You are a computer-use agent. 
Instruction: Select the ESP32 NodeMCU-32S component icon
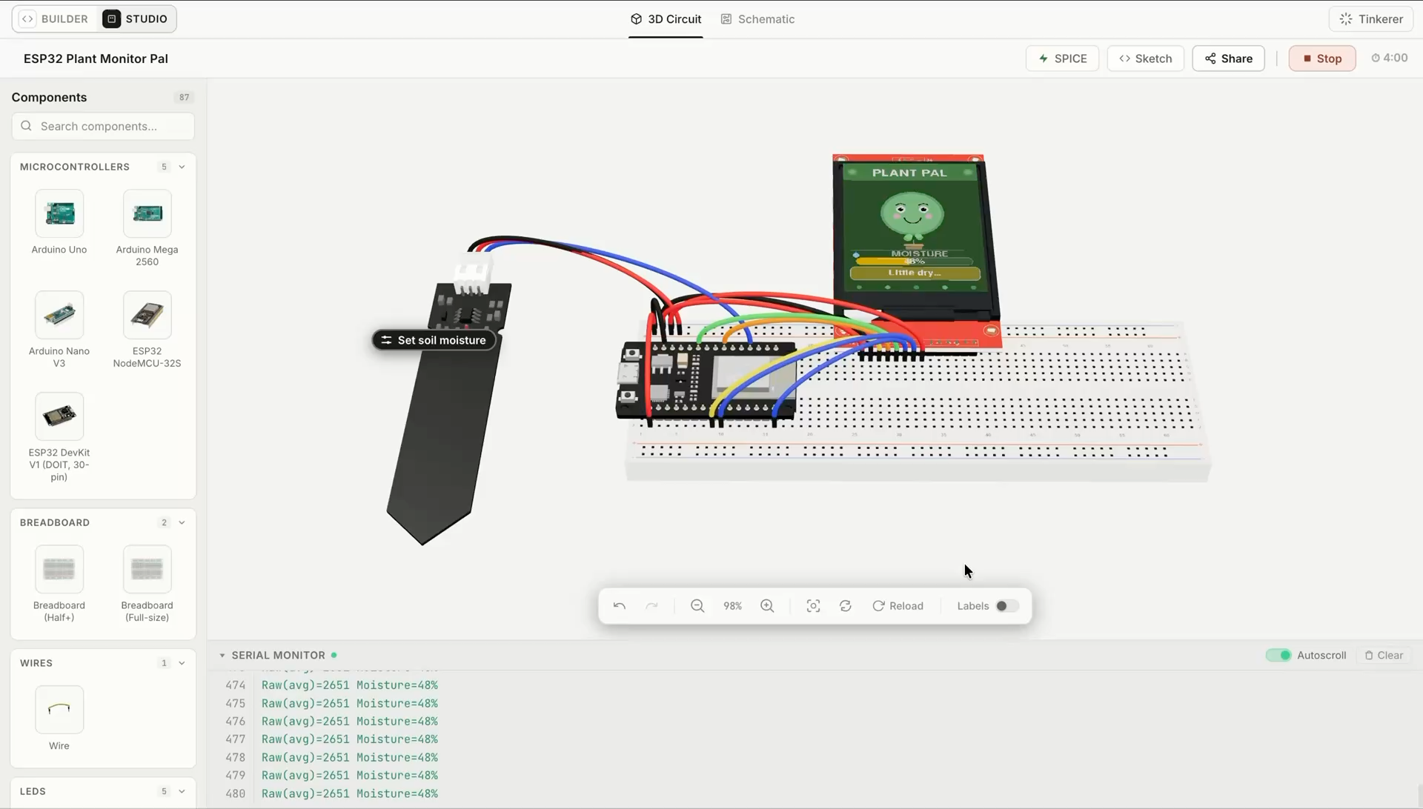coord(147,315)
